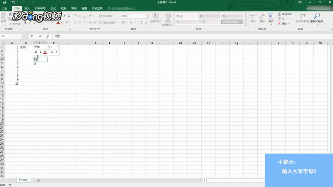333x187 pixels.
Task: Switch to the View (视图) tab
Action: click(x=84, y=8)
